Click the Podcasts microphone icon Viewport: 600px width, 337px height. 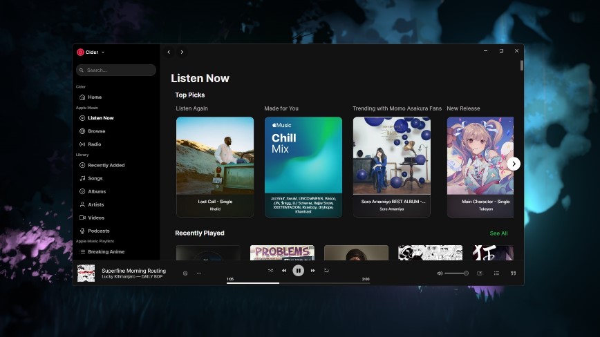82,231
